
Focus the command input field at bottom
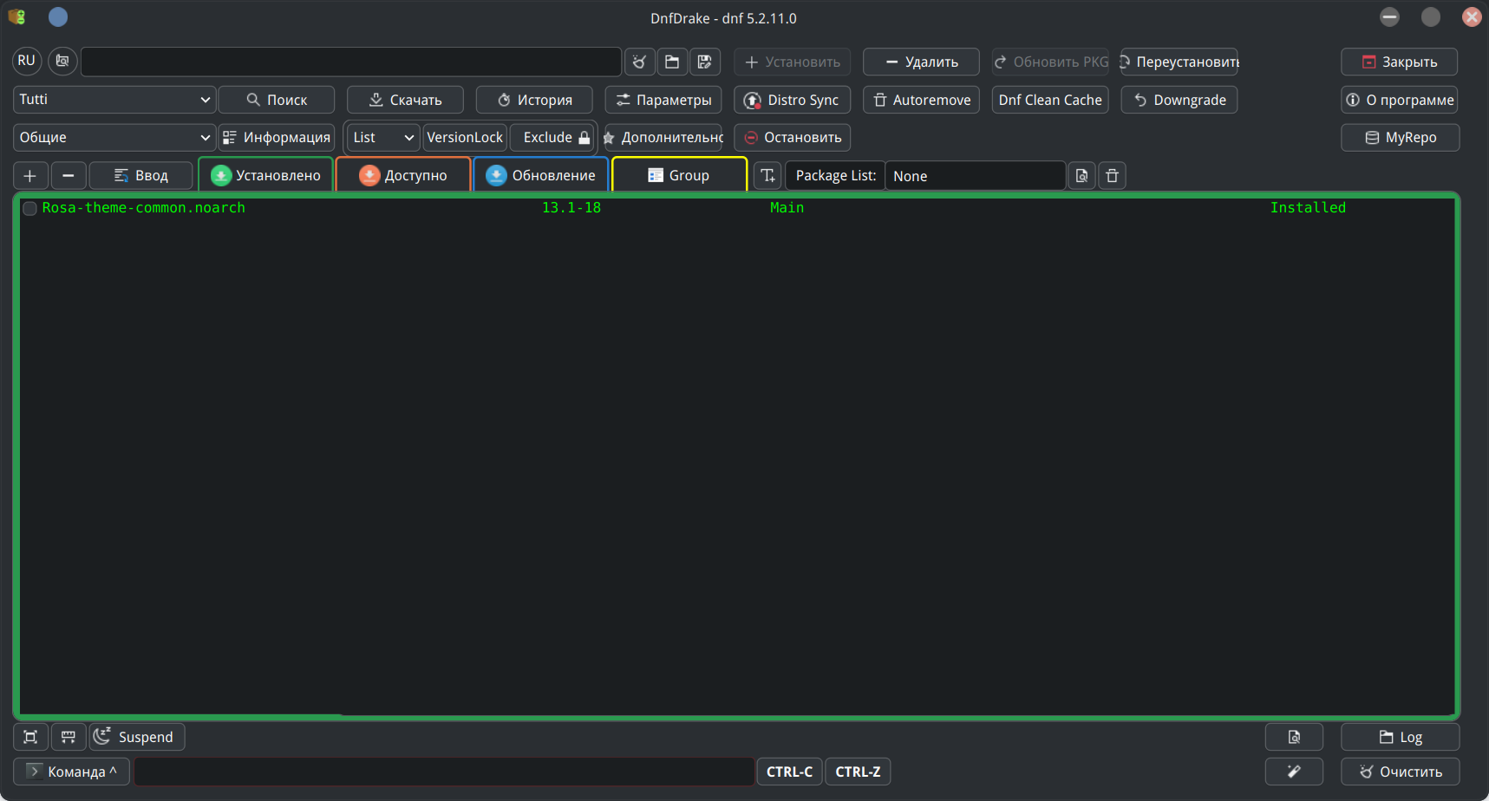click(x=444, y=772)
